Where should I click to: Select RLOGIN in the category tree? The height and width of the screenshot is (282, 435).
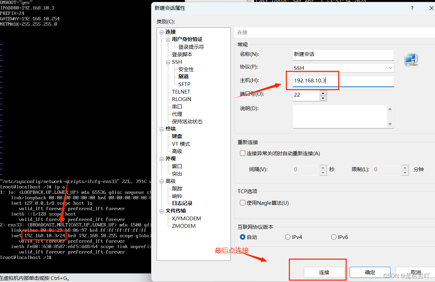[x=181, y=99]
